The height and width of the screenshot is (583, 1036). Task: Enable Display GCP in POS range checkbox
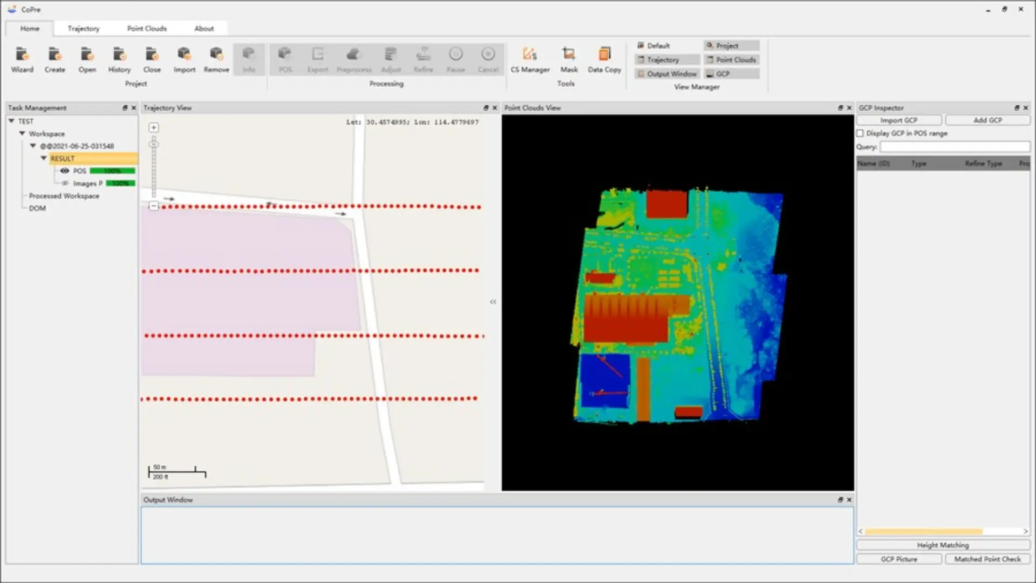click(x=860, y=133)
